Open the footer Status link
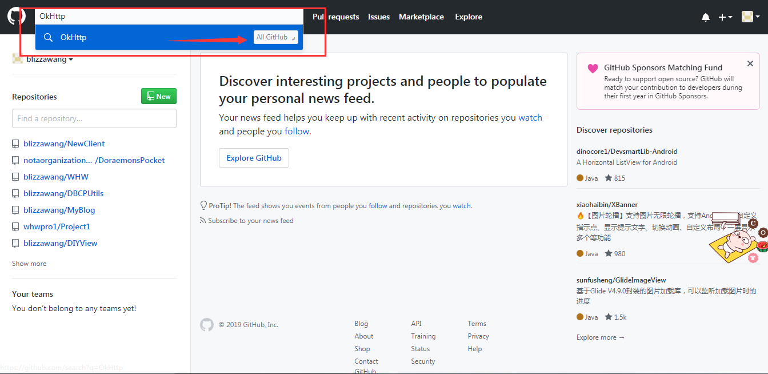This screenshot has width=768, height=374. (420, 349)
